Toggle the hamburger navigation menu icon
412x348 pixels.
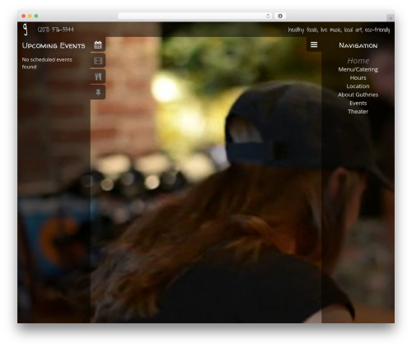pyautogui.click(x=314, y=44)
